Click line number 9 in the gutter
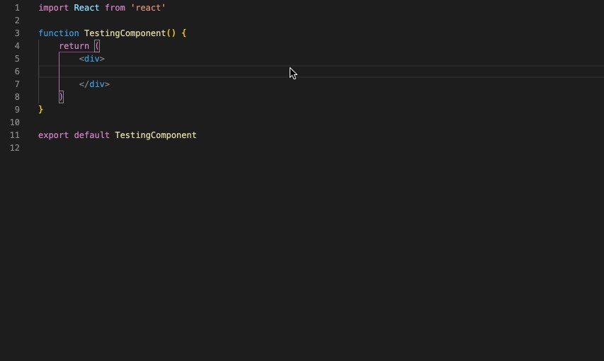Screen dimensions: 604x361 click(17, 110)
